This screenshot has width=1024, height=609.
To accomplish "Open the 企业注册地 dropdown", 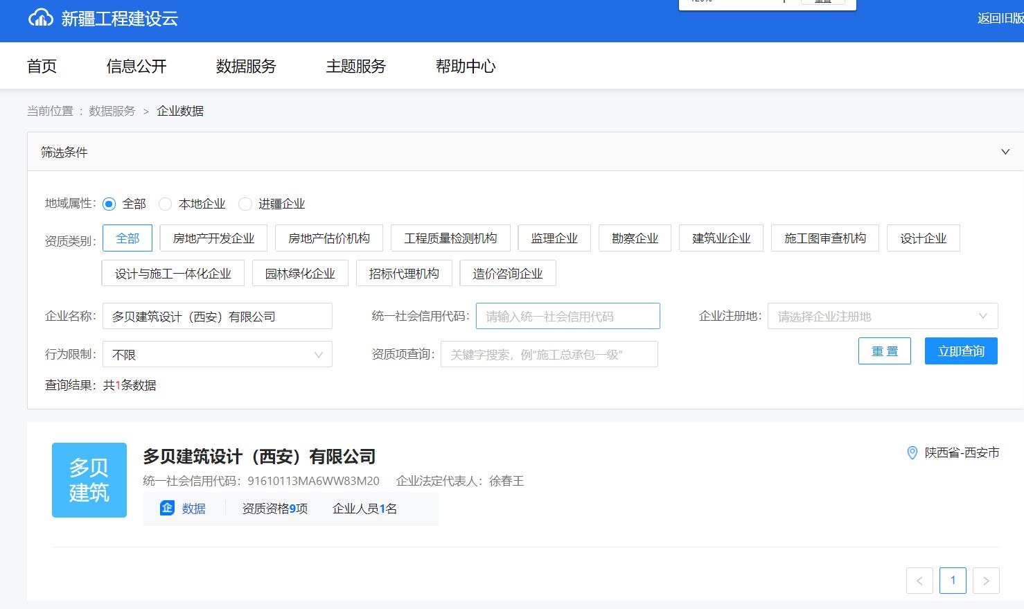I will (x=883, y=316).
